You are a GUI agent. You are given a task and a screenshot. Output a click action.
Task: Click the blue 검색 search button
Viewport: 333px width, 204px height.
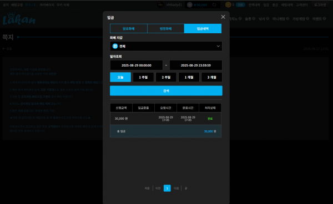click(166, 91)
